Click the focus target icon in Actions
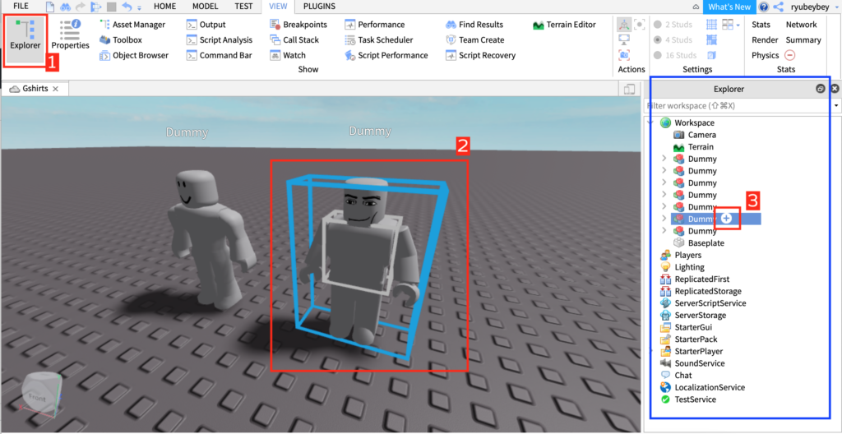This screenshot has width=842, height=434. tap(639, 24)
